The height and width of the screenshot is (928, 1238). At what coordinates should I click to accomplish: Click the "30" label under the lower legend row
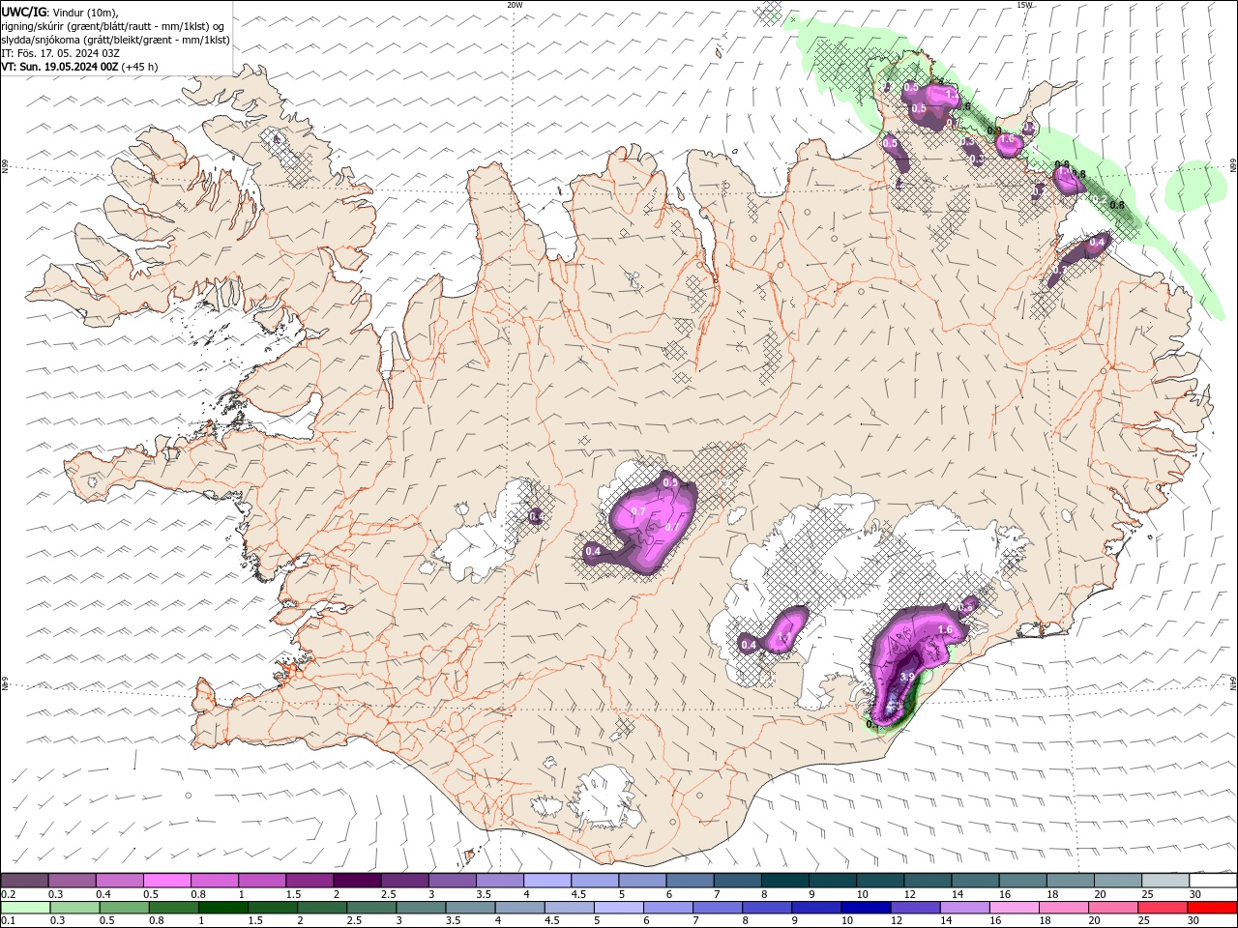click(x=1193, y=921)
